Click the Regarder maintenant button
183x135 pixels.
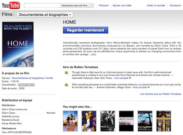[86, 30]
